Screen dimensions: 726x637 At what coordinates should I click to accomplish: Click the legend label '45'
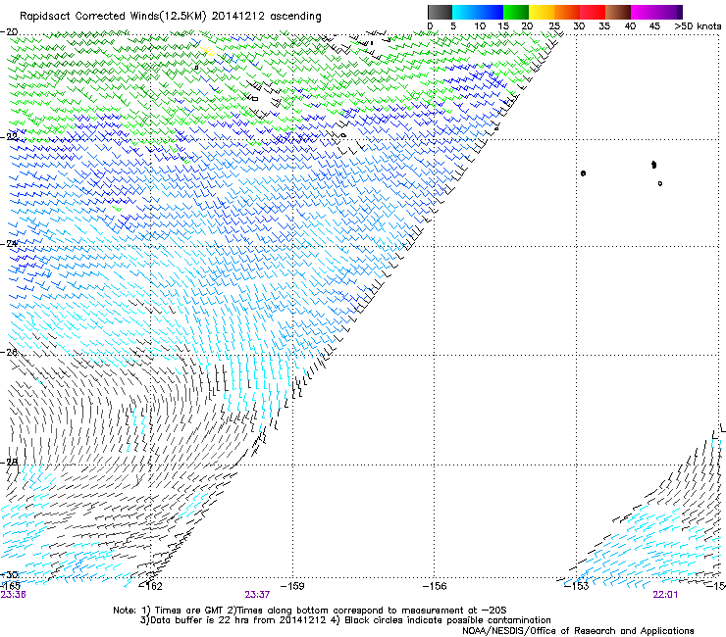[654, 26]
